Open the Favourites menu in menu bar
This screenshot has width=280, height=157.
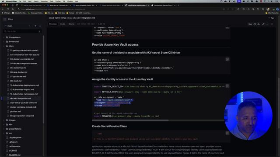44,1
